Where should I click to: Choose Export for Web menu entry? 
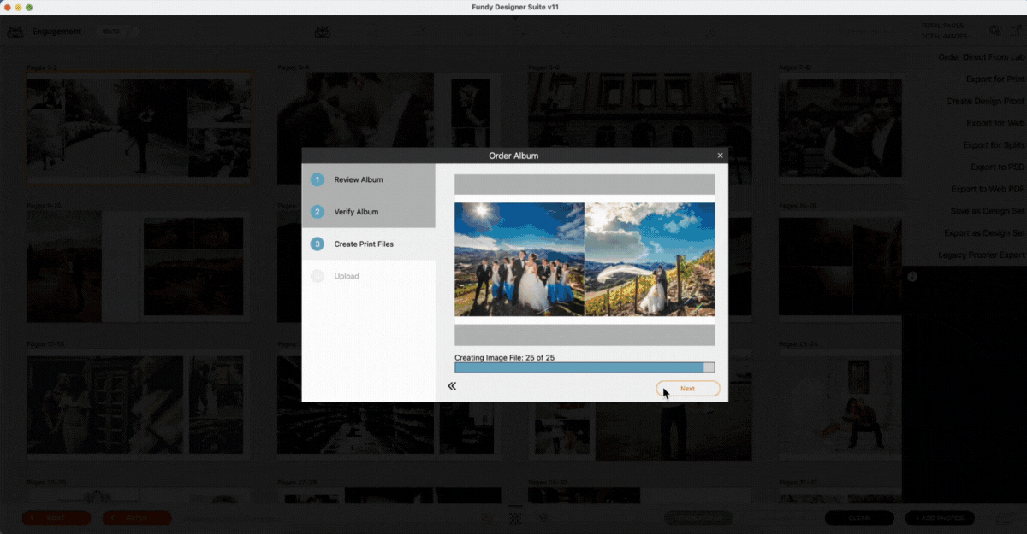995,123
